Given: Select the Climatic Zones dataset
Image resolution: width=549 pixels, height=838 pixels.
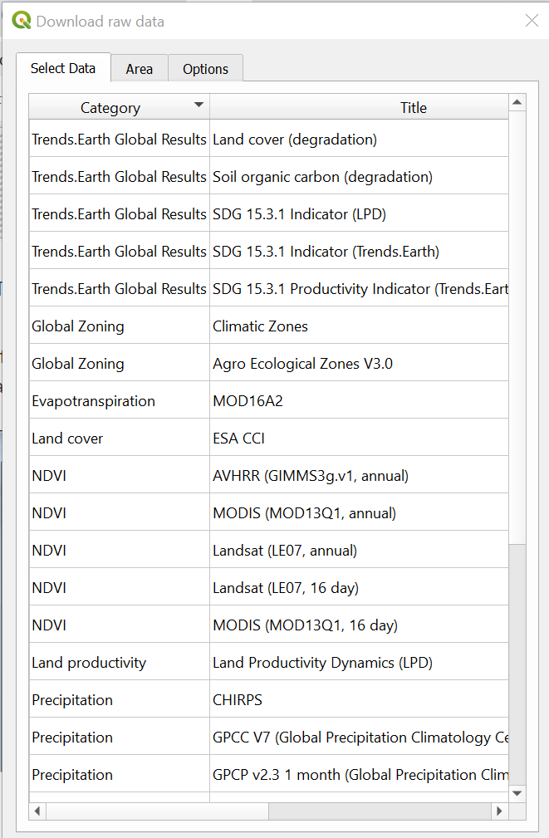Looking at the screenshot, I should tap(359, 326).
